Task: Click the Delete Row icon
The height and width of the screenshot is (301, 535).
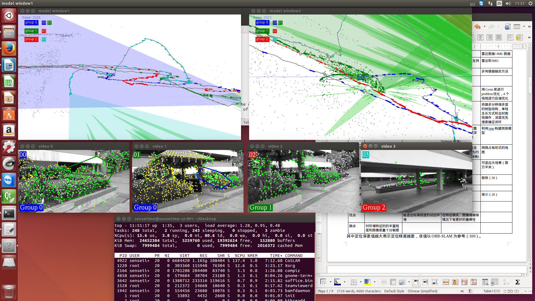Action: pyautogui.click(x=464, y=282)
